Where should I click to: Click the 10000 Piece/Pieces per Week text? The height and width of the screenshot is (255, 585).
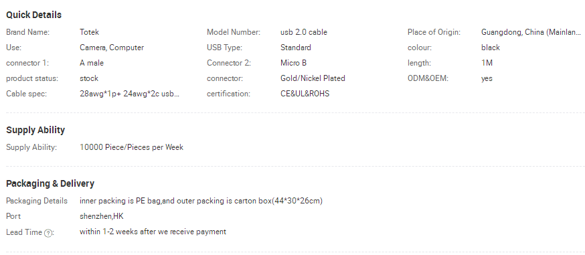click(131, 147)
